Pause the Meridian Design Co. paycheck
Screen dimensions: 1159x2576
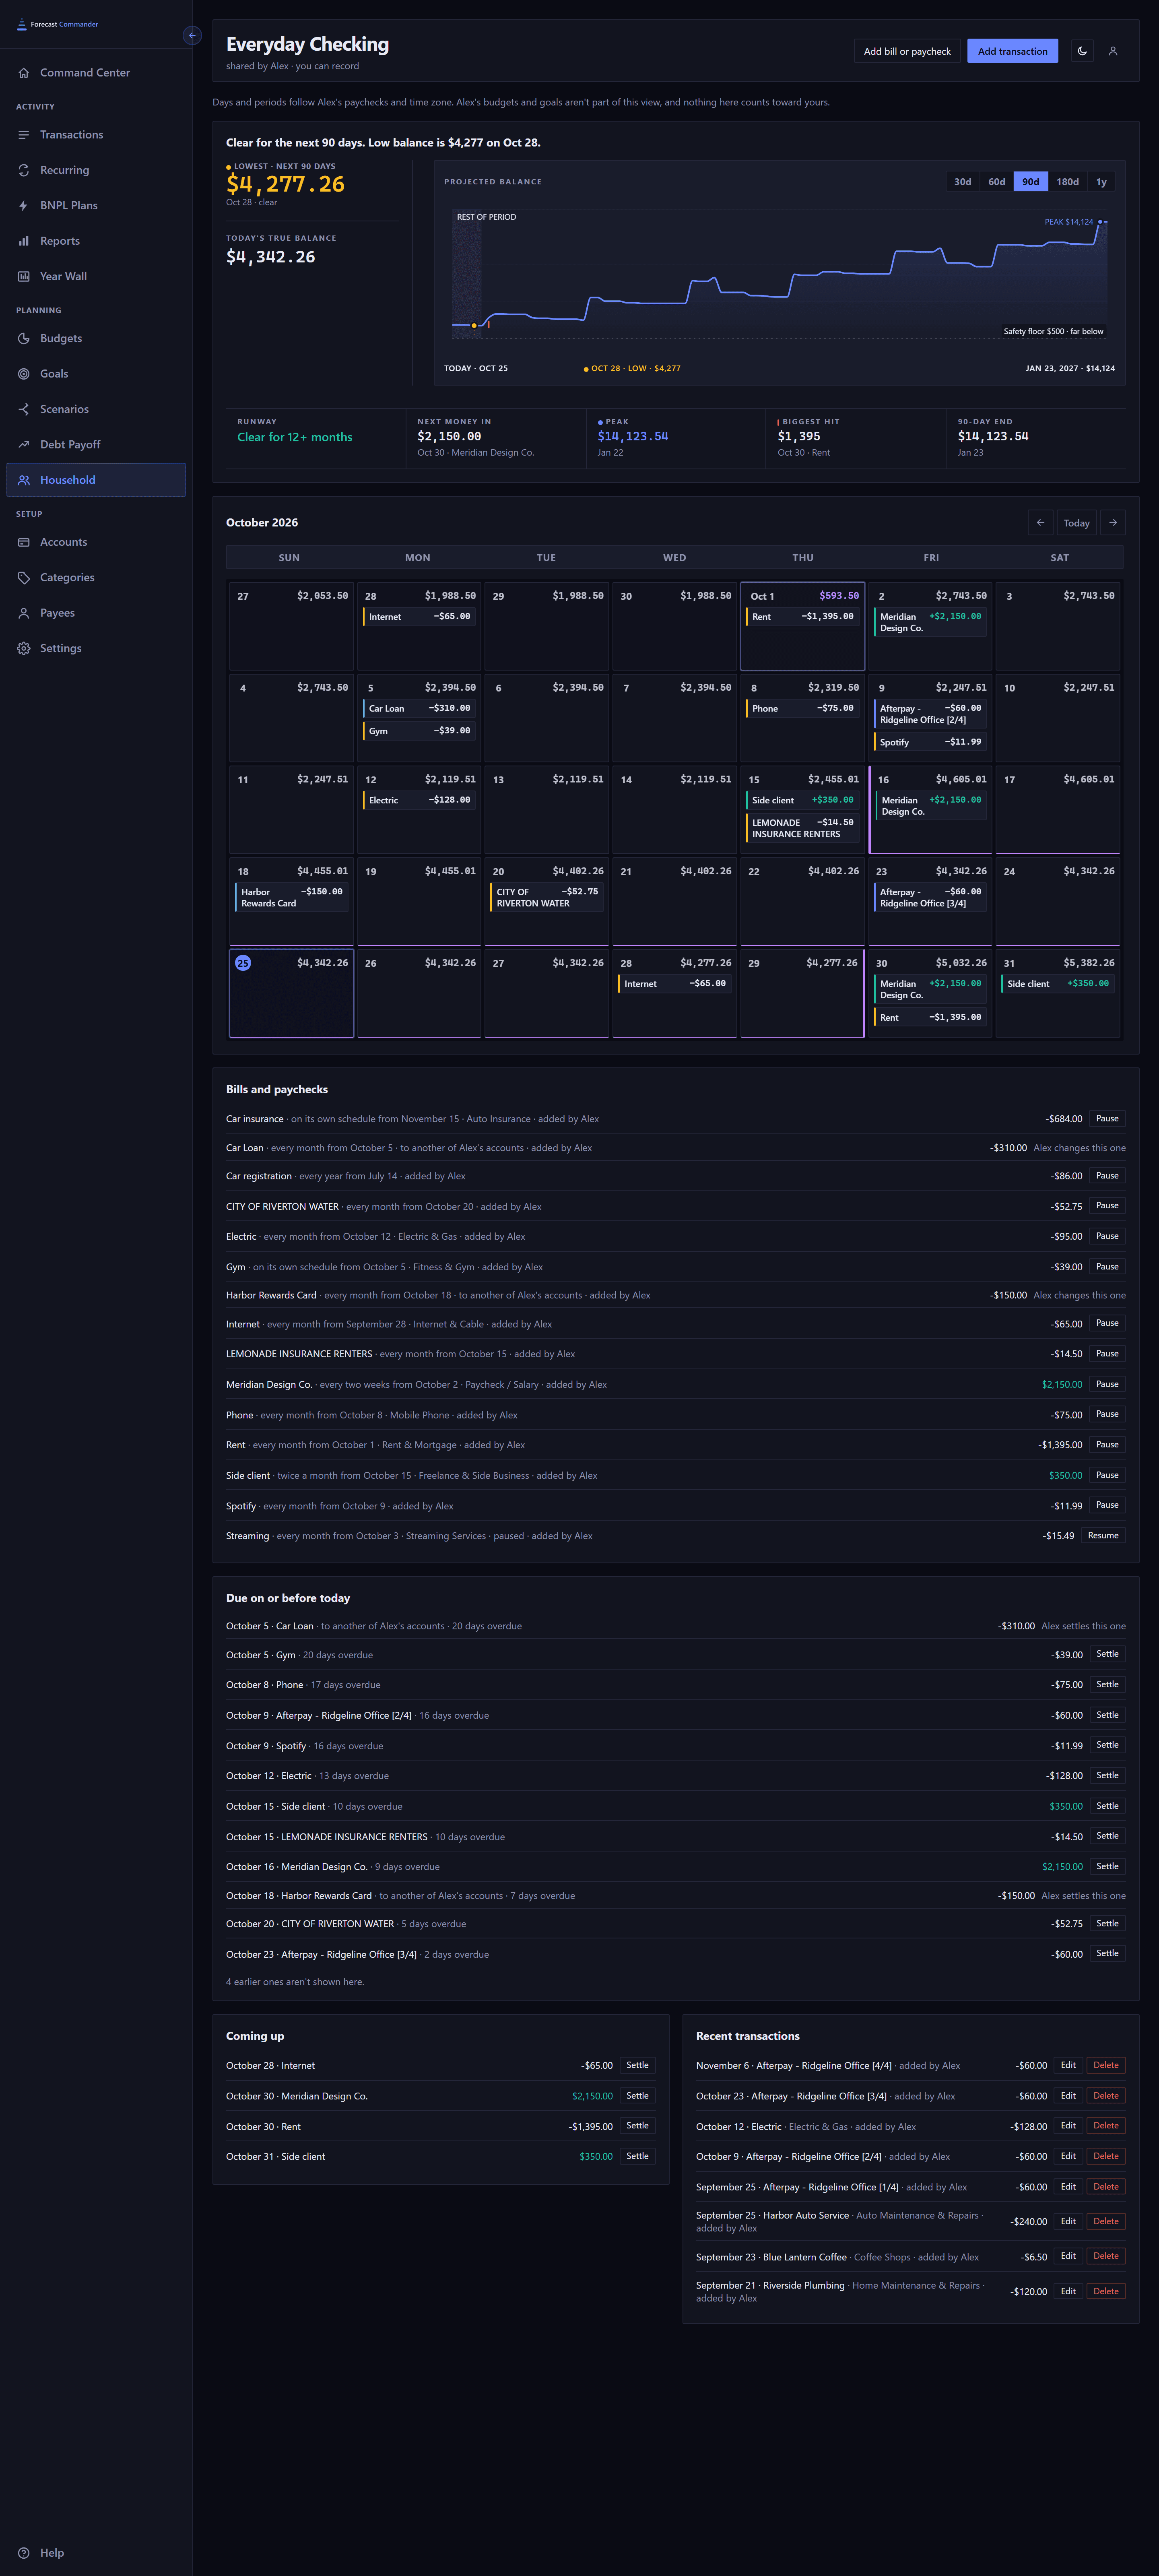pyautogui.click(x=1107, y=1384)
